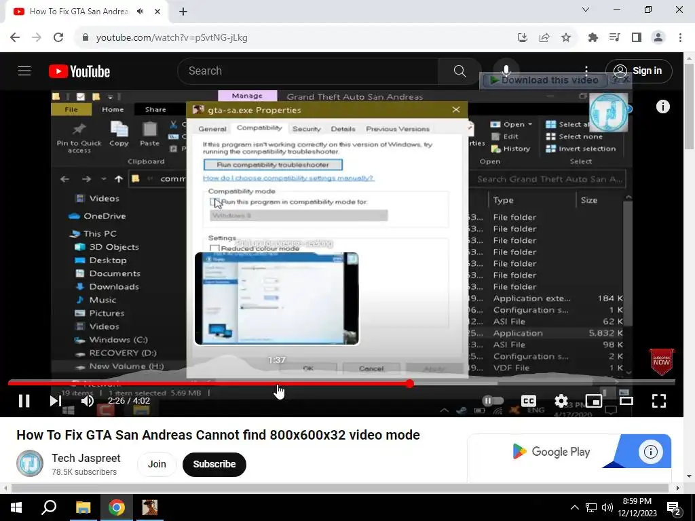
Task: Enable theater mode view
Action: tap(626, 401)
